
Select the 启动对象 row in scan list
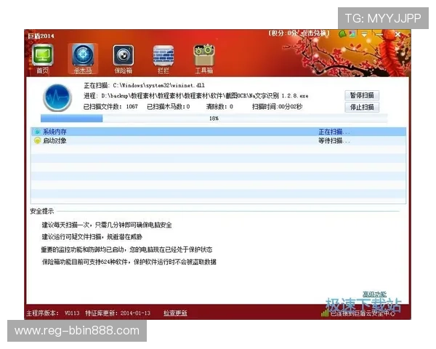219,140
